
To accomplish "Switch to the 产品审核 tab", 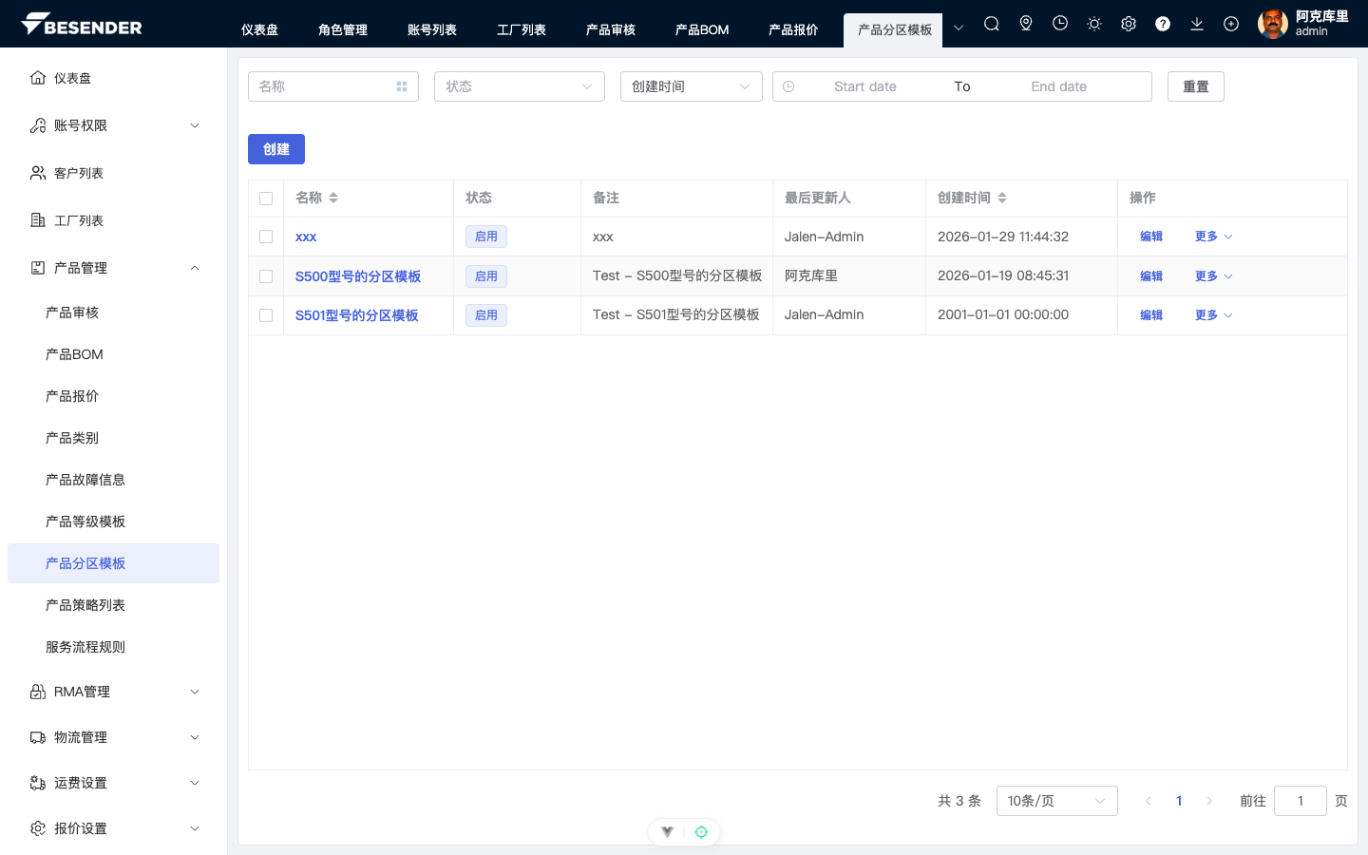I will (x=611, y=30).
